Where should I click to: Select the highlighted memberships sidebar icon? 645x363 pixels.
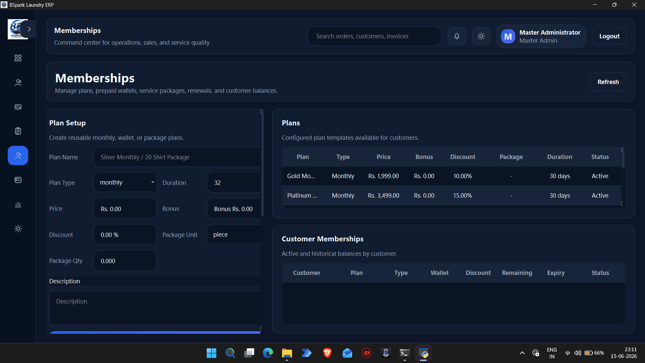coord(18,156)
